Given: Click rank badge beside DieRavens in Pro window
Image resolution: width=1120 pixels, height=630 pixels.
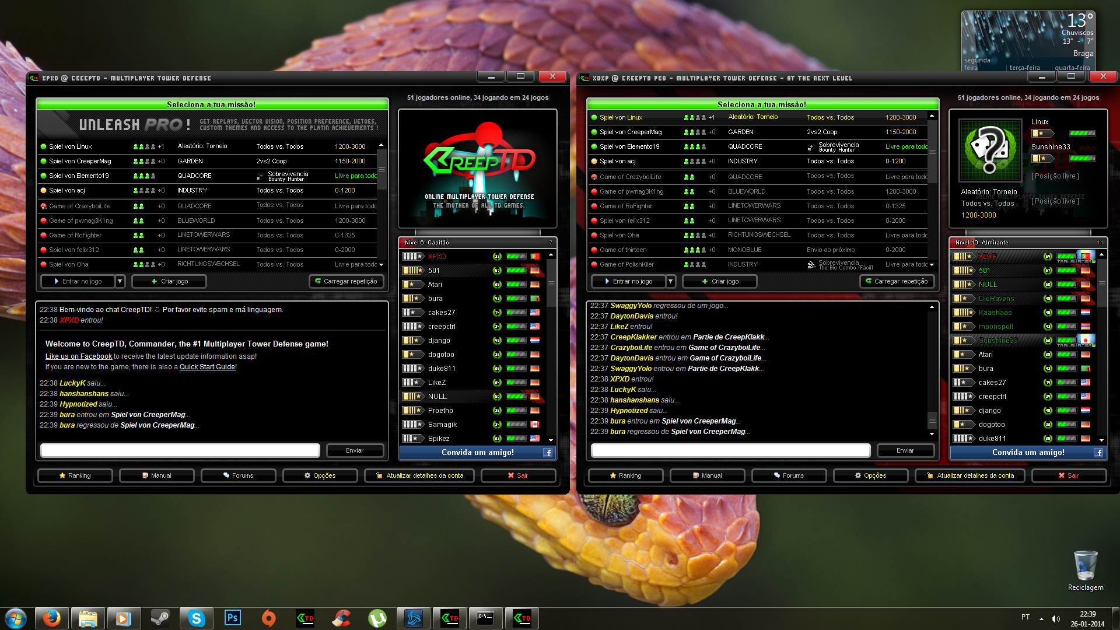Looking at the screenshot, I should [x=963, y=299].
